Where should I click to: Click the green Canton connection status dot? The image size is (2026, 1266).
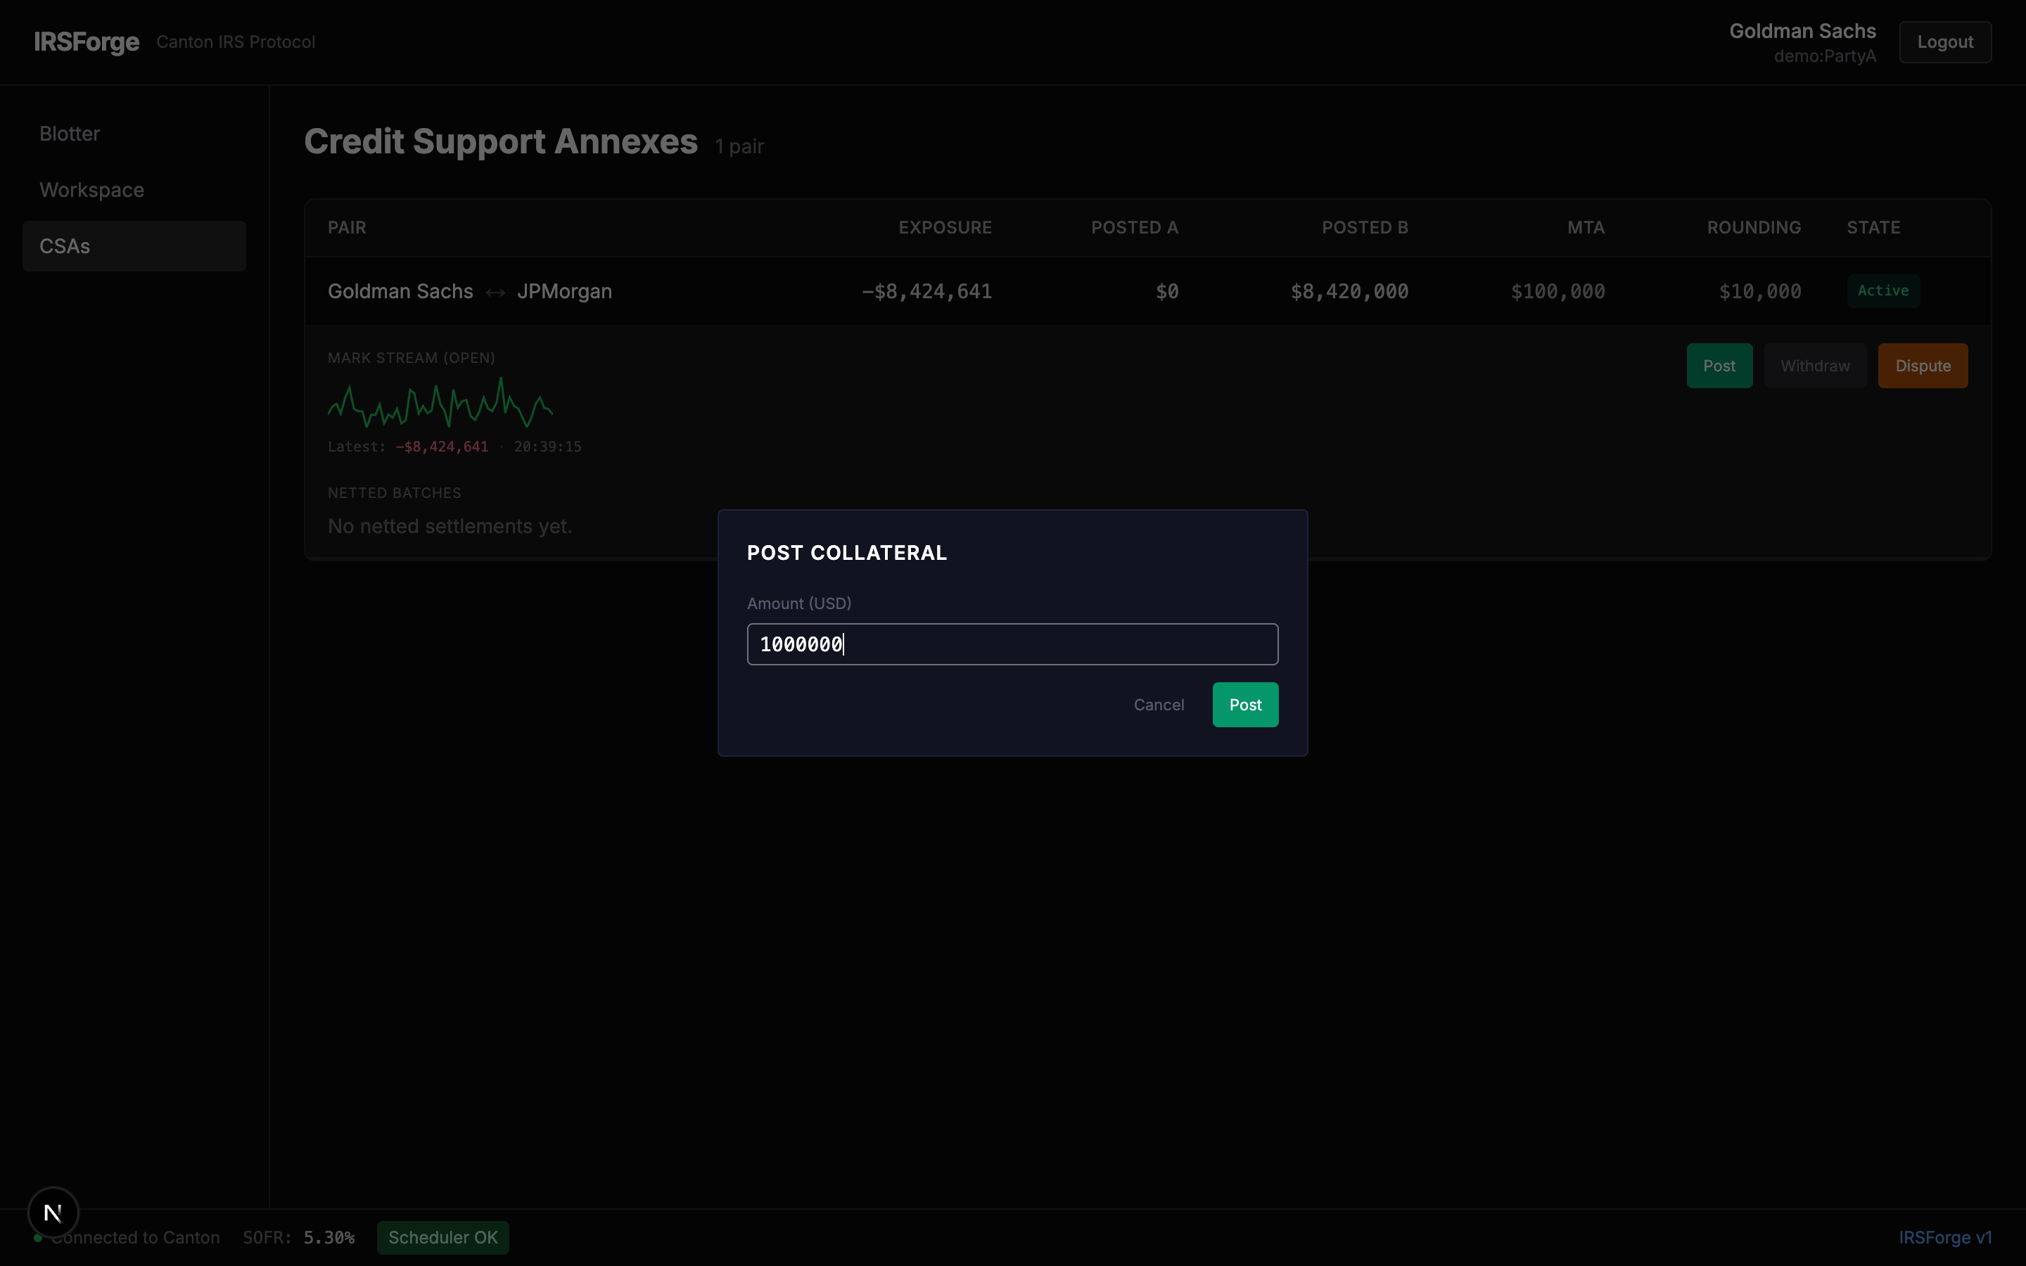(x=37, y=1238)
